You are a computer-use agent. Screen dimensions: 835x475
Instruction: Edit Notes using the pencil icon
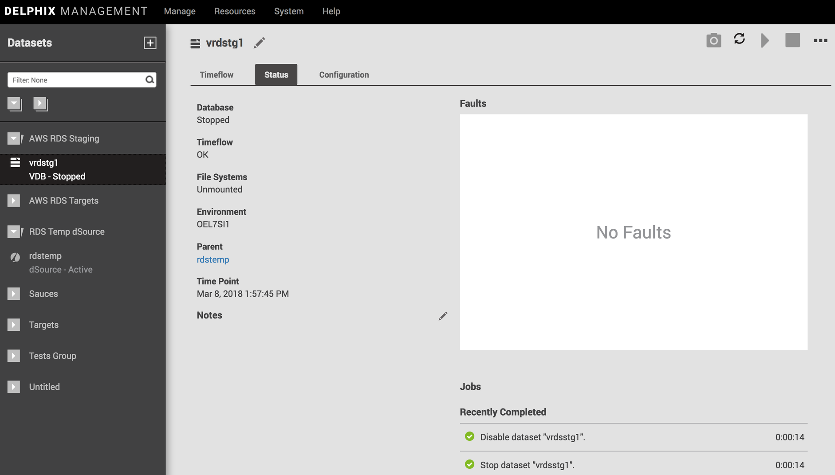443,316
